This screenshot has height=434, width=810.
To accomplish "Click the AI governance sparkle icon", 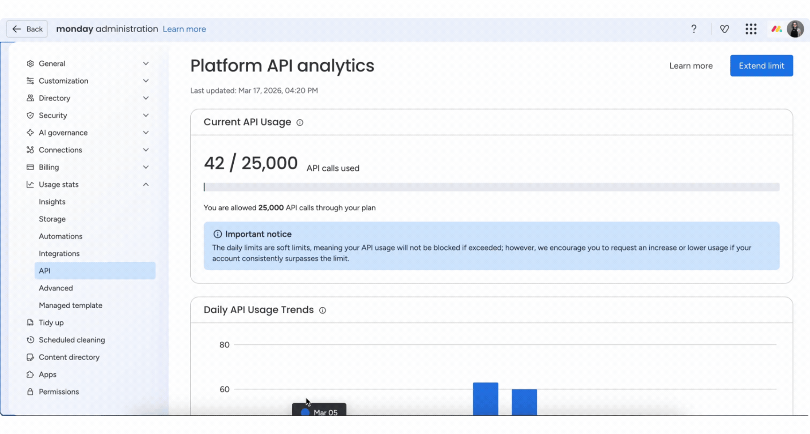I will [30, 133].
